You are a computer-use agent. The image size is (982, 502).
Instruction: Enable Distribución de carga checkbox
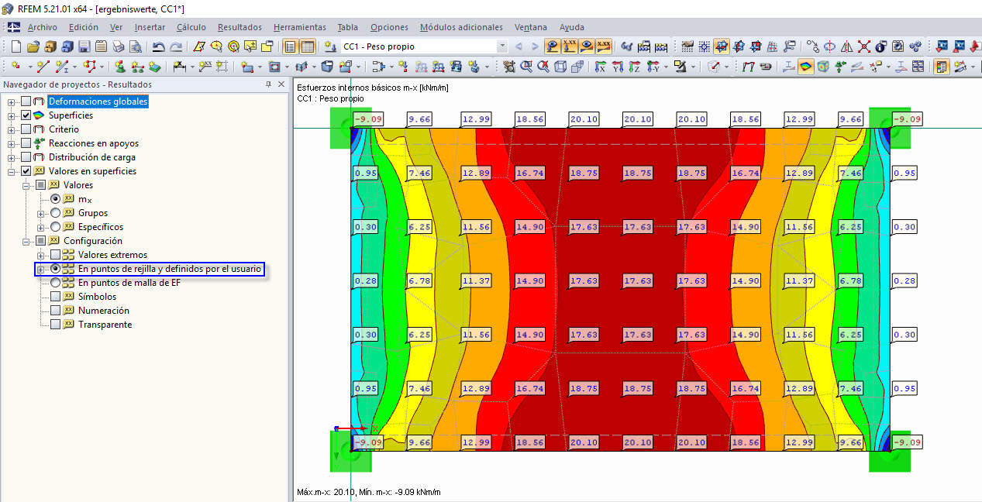26,157
